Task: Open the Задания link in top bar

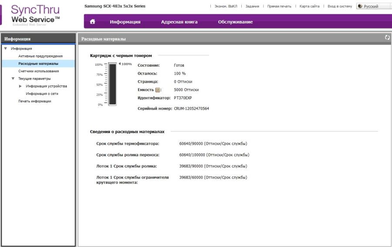Action: [252, 7]
